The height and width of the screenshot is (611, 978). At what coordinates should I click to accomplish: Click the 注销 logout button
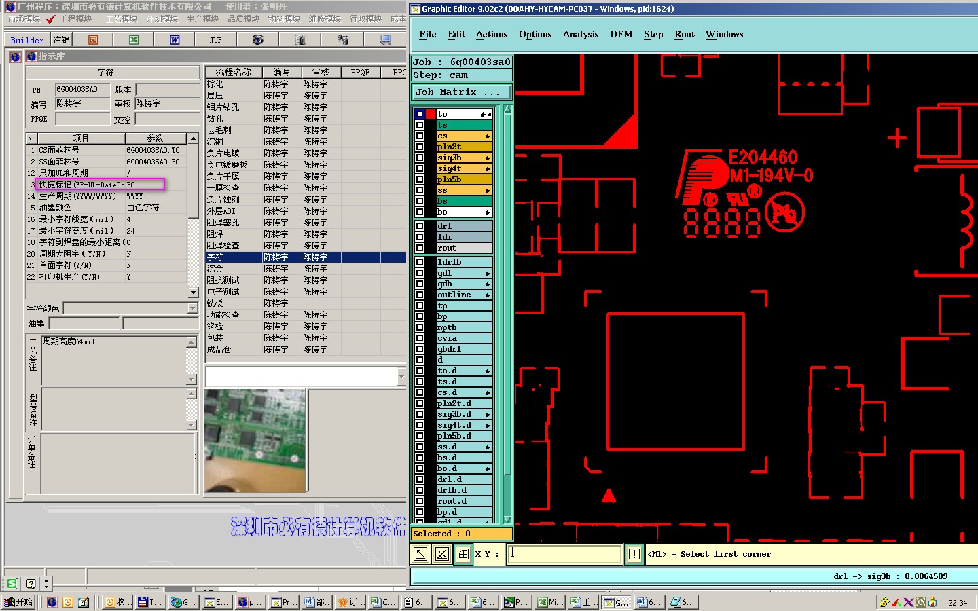61,40
